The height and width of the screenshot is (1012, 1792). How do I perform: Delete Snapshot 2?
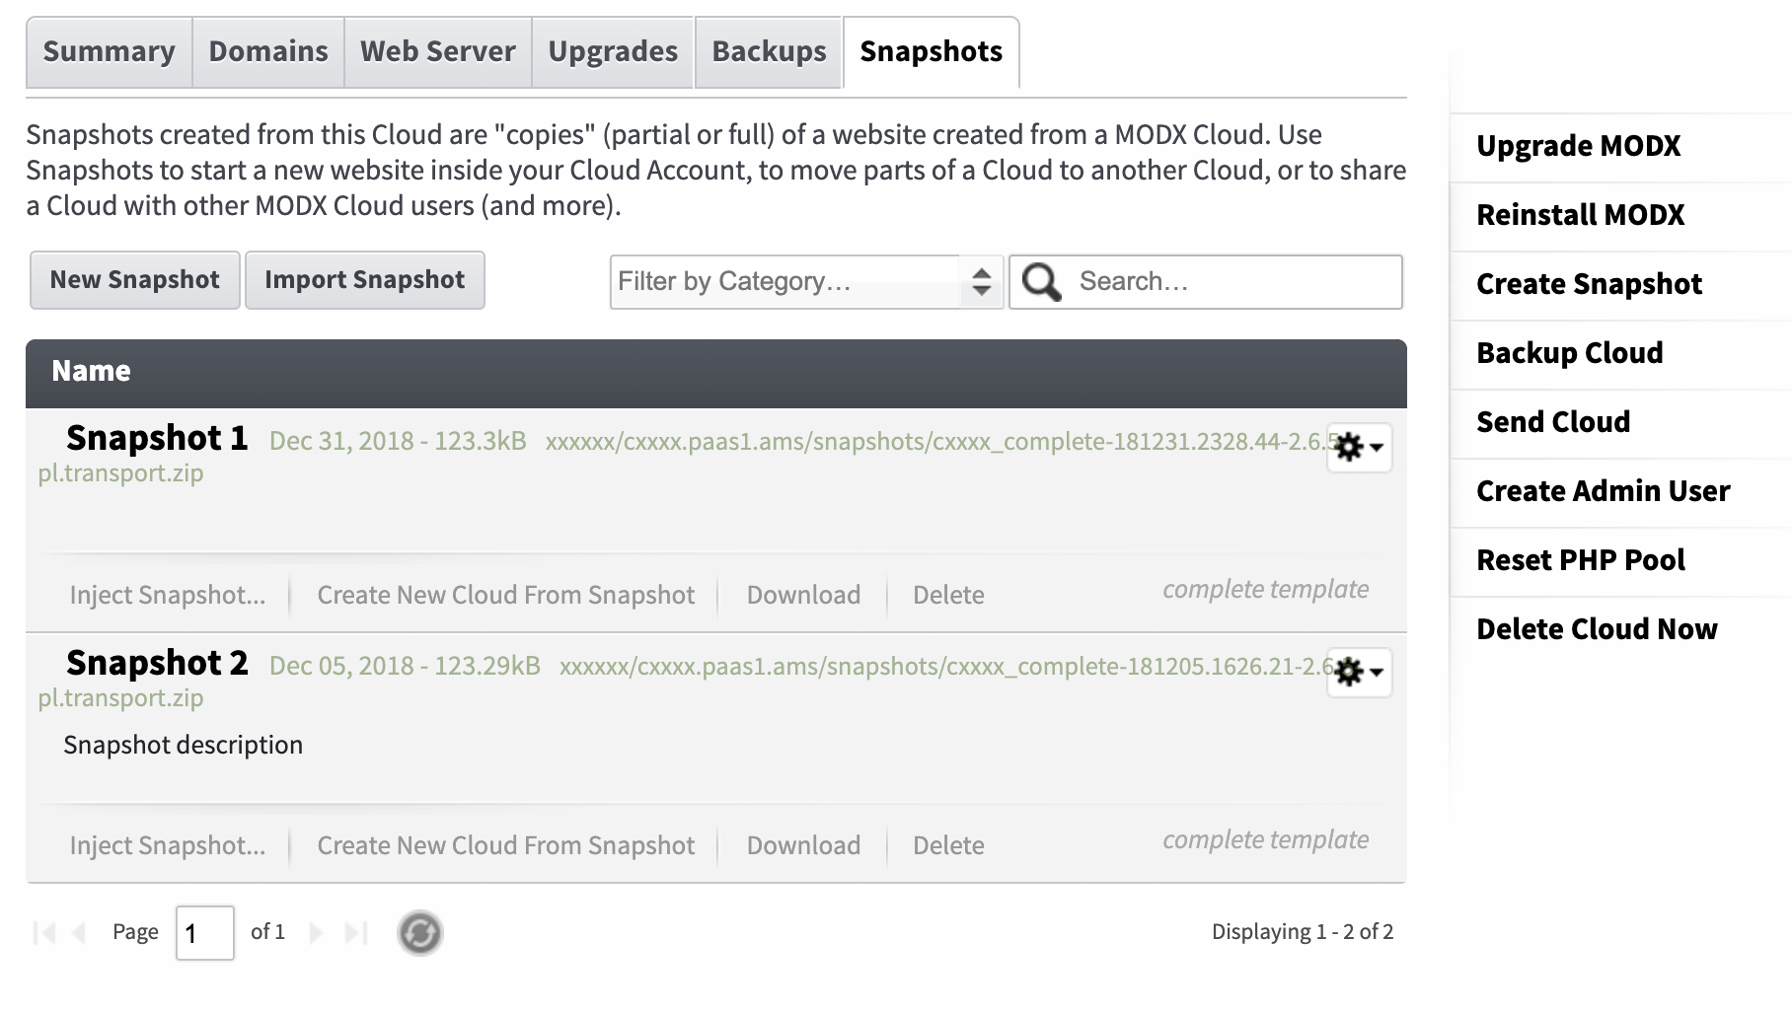click(x=948, y=845)
